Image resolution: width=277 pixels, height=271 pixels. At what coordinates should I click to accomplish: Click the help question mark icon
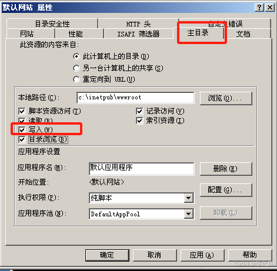tap(259, 8)
